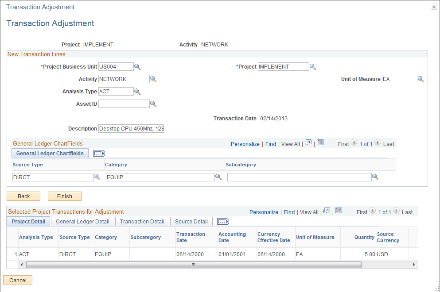Open the Project Business Unit lookup
This screenshot has width=440, height=292.
(x=138, y=66)
